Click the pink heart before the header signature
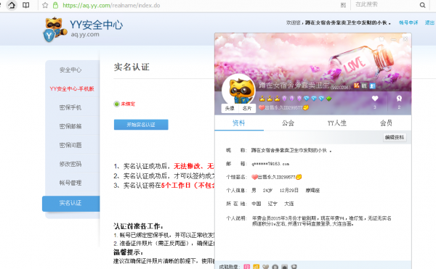The width and height of the screenshot is (436, 269). tap(262, 107)
